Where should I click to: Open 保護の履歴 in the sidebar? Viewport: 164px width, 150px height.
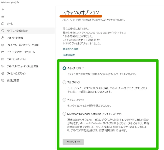[27, 81]
